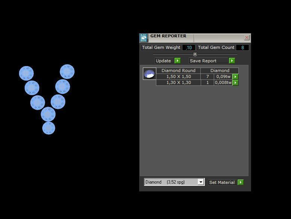Click green arrow in 0,008tw row
Image resolution: width=291 pixels, height=219 pixels.
235,82
